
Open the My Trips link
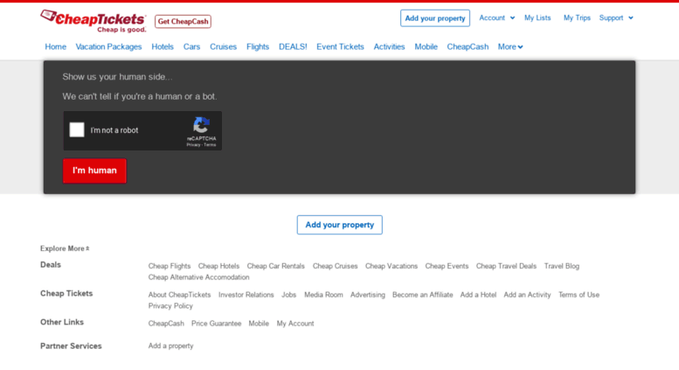[x=577, y=17]
